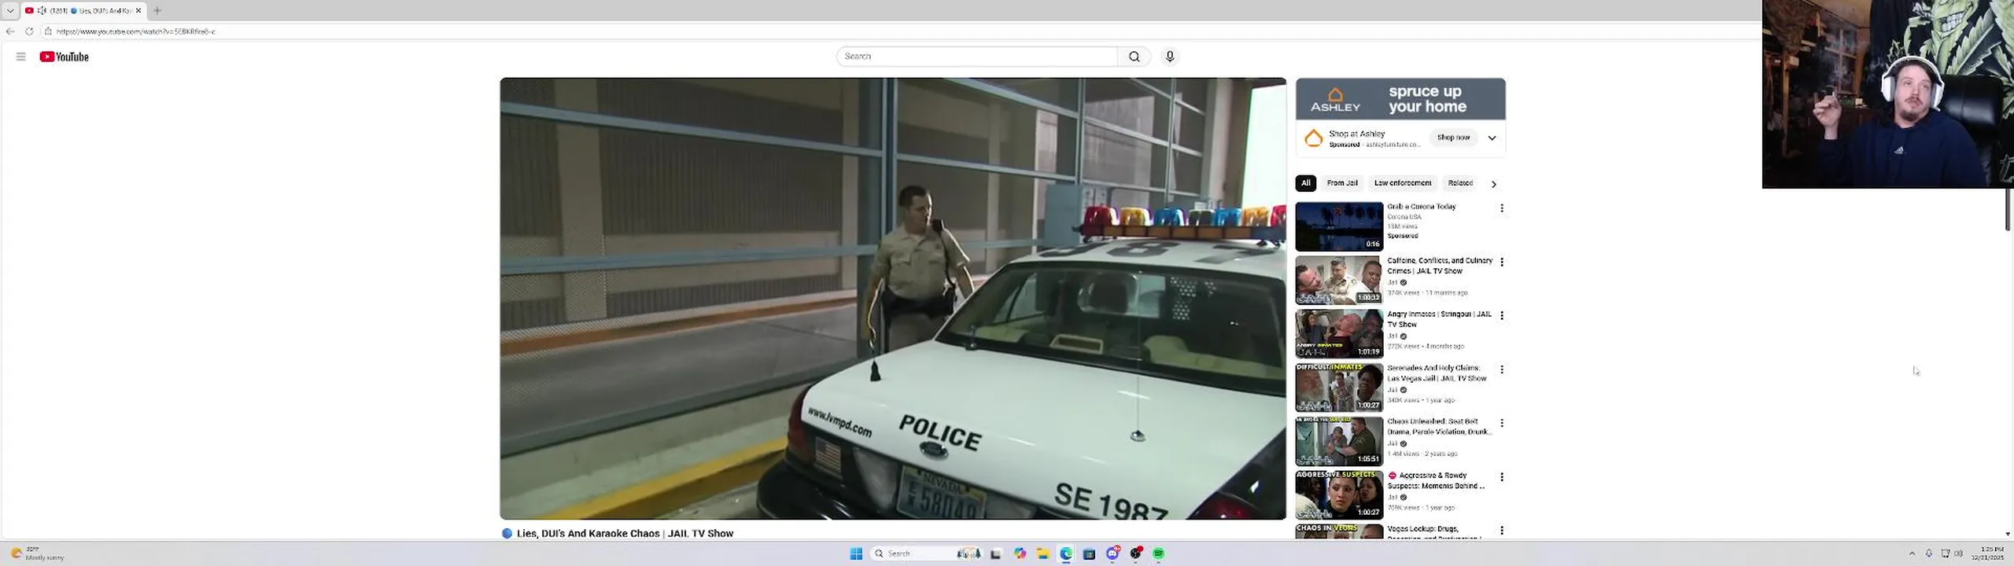Image resolution: width=2014 pixels, height=566 pixels.
Task: Click the video title Lies, DUI's And Karaoke Chaos
Action: tap(625, 533)
